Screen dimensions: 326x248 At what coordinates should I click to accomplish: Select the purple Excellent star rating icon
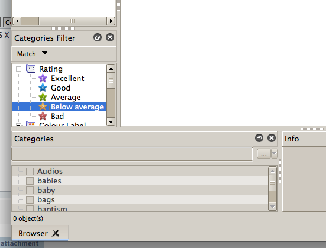pos(43,78)
